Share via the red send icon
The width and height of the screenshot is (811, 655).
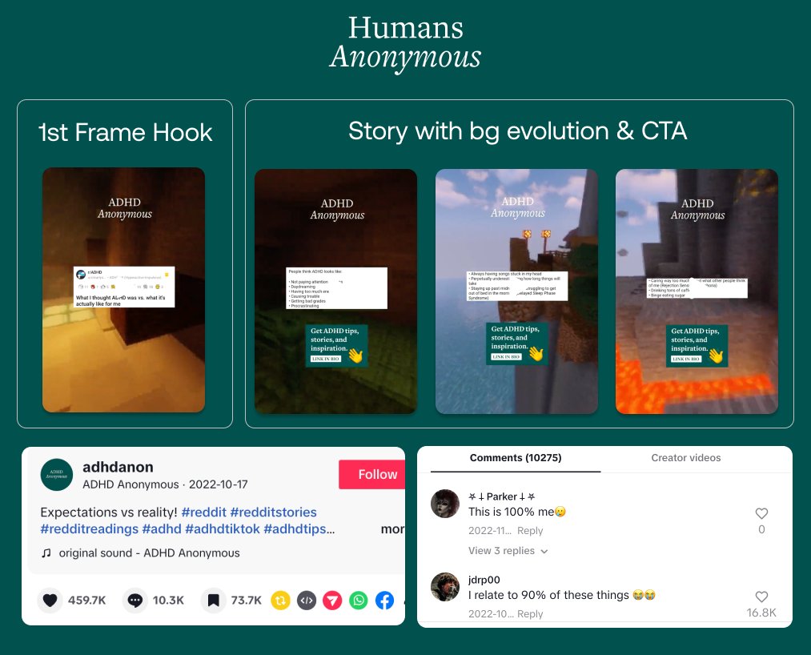[x=332, y=600]
